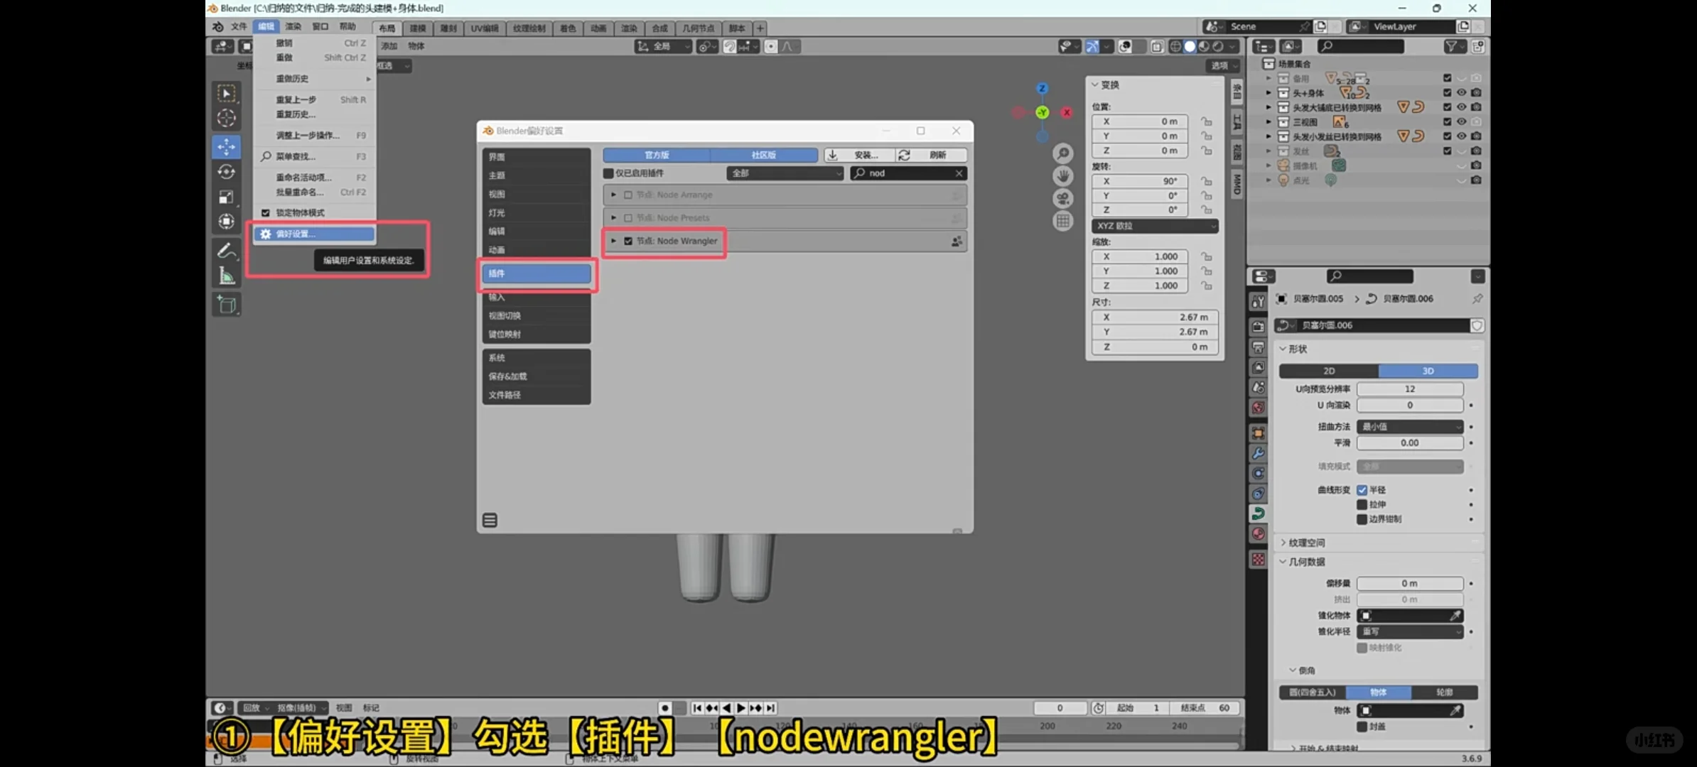Select the Move tool in the toolbar
This screenshot has width=1697, height=767.
pos(227,147)
